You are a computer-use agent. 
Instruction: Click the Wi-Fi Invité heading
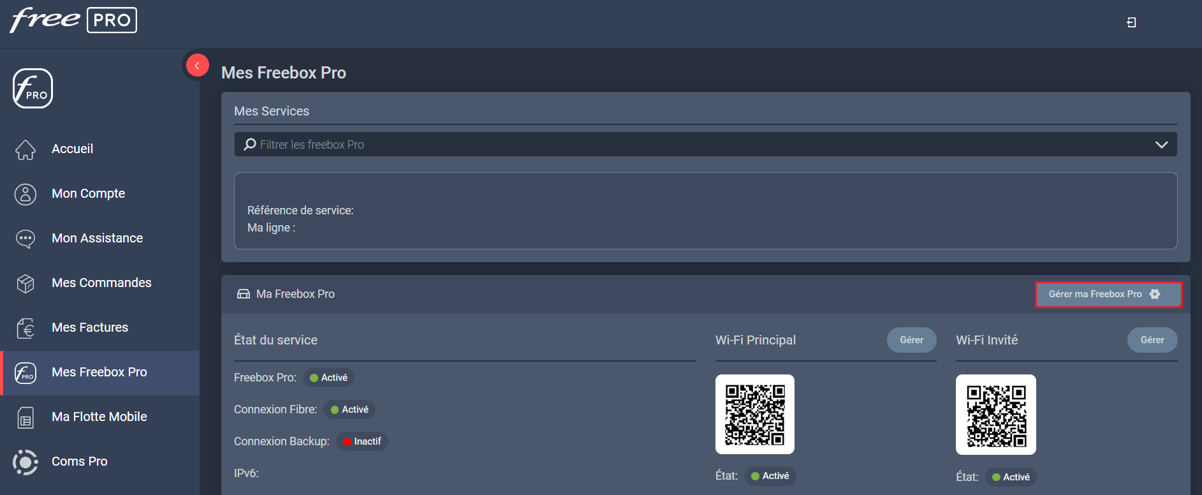pyautogui.click(x=986, y=340)
